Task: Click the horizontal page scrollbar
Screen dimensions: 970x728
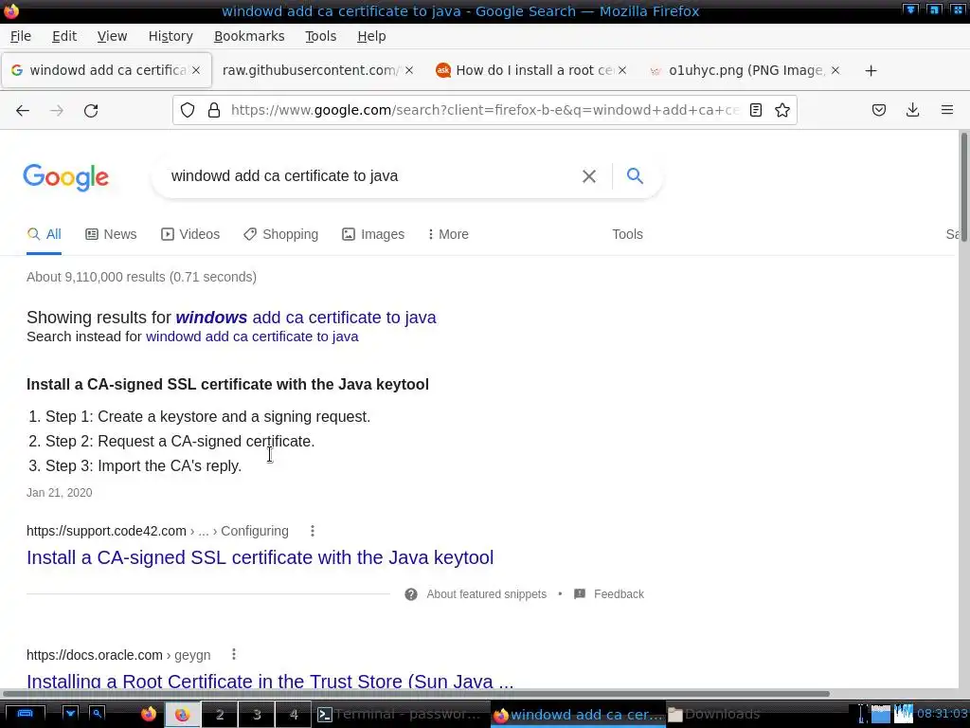Action: coord(416,694)
